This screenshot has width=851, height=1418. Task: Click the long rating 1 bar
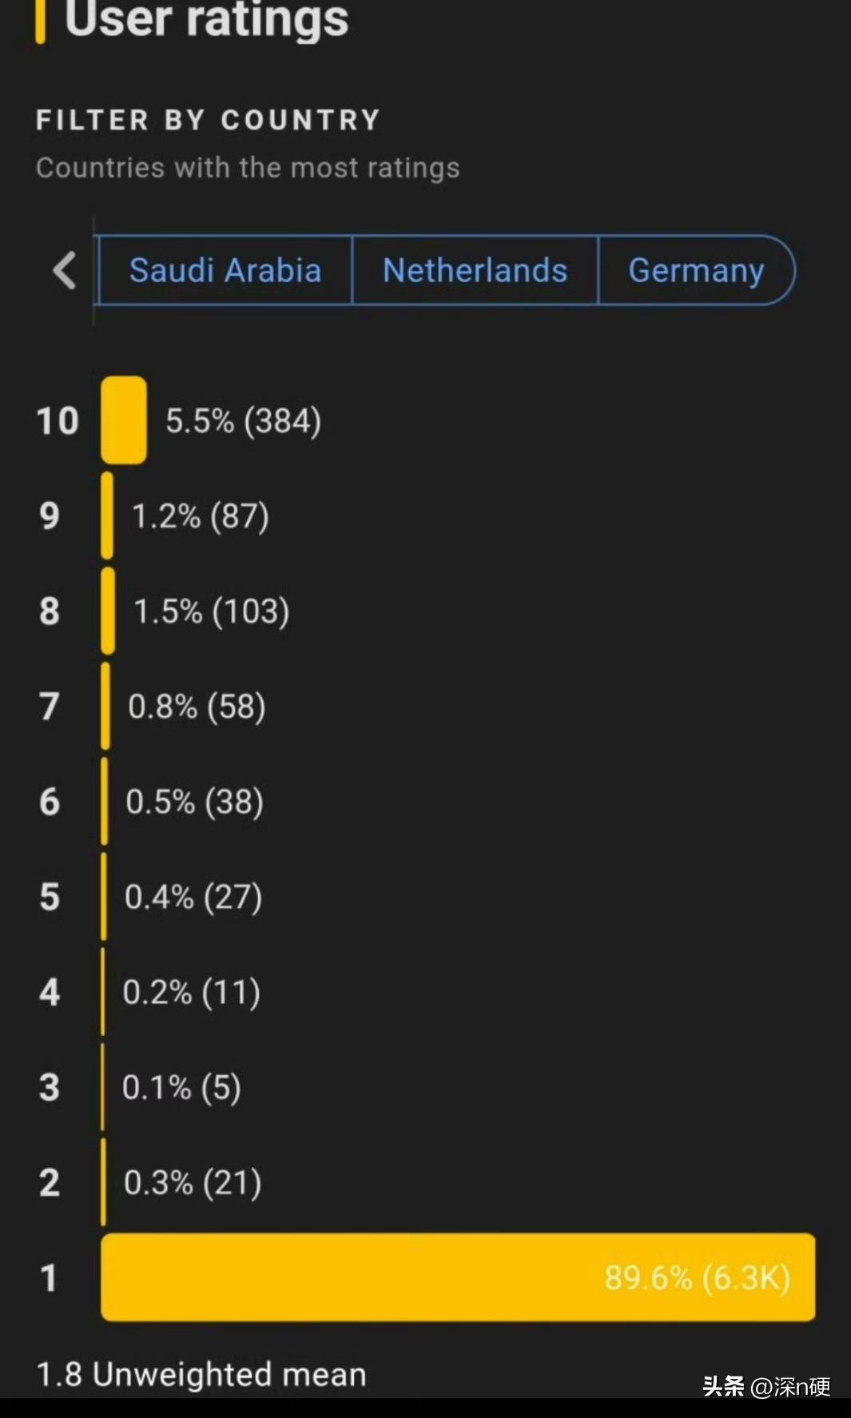pyautogui.click(x=458, y=1277)
